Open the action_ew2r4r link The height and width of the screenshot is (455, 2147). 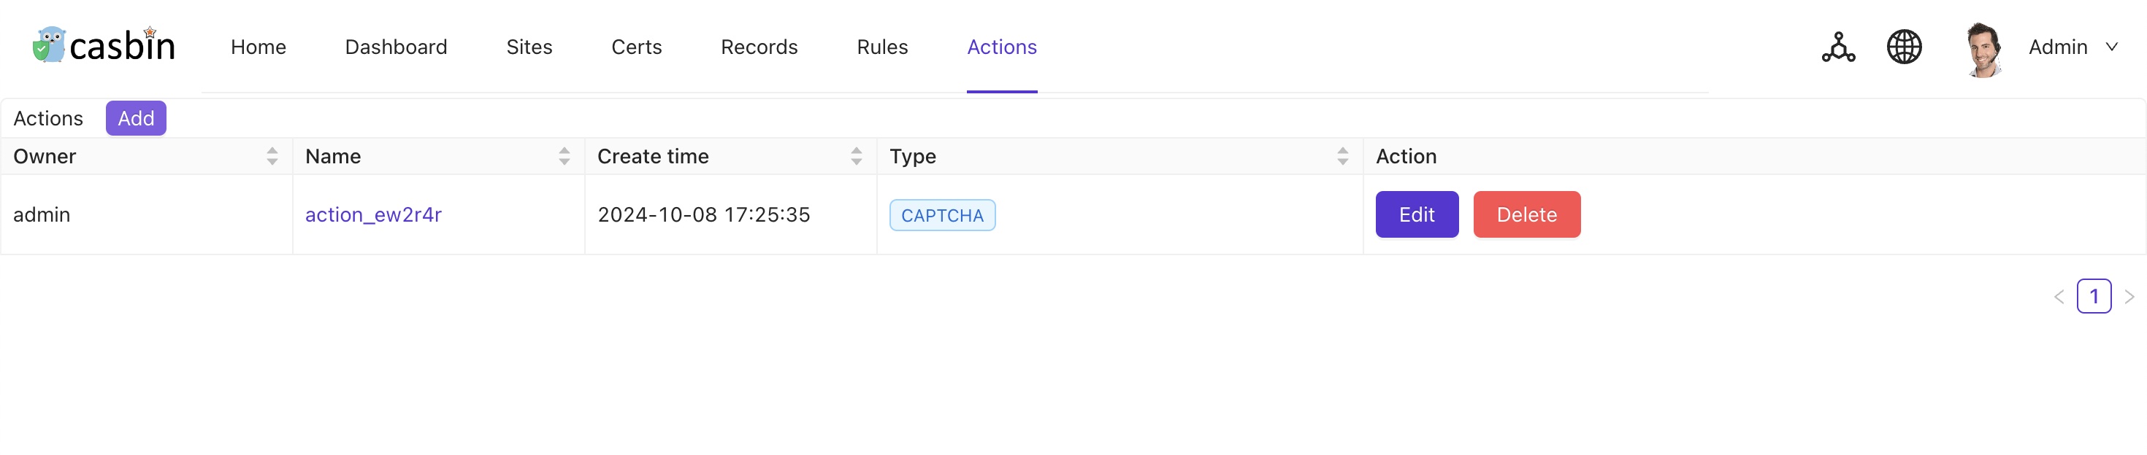pos(373,214)
